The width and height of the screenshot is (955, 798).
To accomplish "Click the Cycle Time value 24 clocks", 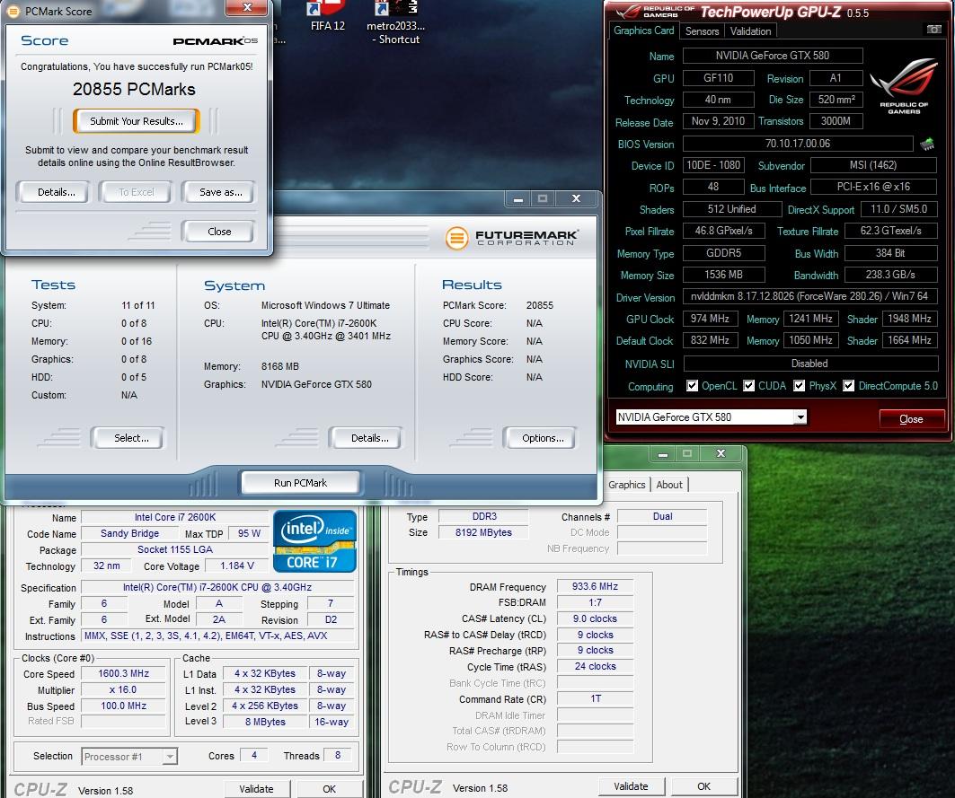I will 595,667.
